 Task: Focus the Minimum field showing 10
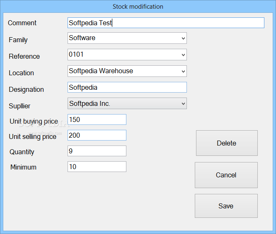tap(97, 167)
